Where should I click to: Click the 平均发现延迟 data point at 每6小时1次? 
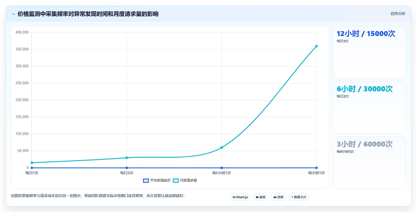pos(221,168)
